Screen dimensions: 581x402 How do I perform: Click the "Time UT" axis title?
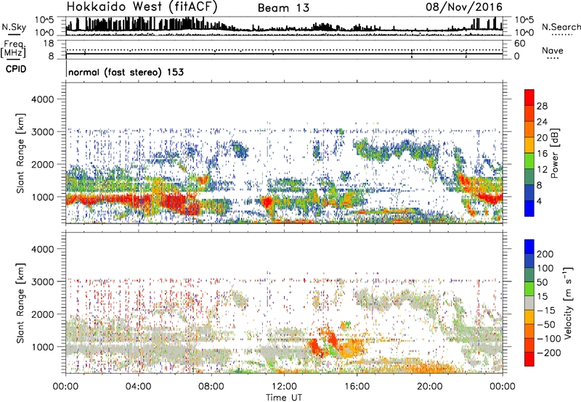click(284, 398)
